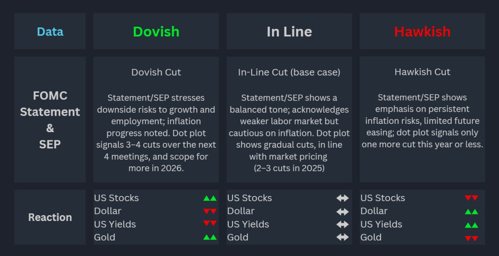This screenshot has width=499, height=256.
Task: Click green up arrows beside Dovish Gold
Action: pos(210,237)
